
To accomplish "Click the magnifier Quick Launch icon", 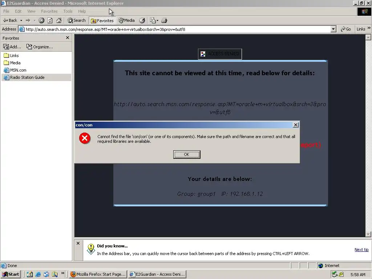I will tap(55, 274).
